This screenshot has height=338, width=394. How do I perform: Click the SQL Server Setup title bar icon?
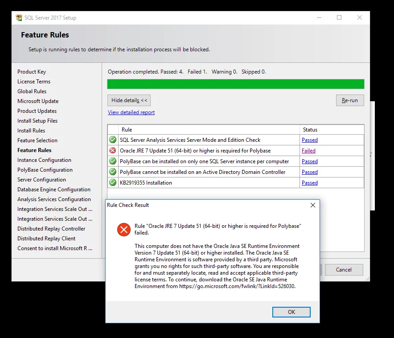point(19,17)
